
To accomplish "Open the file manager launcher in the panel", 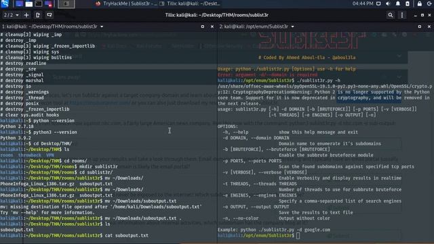I will [x=28, y=3].
